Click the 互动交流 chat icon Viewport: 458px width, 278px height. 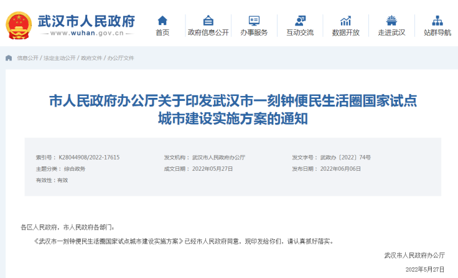click(x=300, y=20)
